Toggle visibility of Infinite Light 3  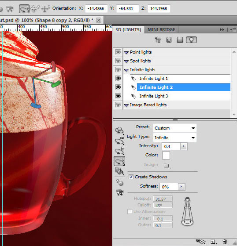[118, 96]
